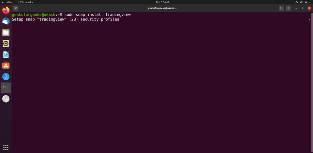
Task: Show Applications grid
Action: pyautogui.click(x=6, y=147)
